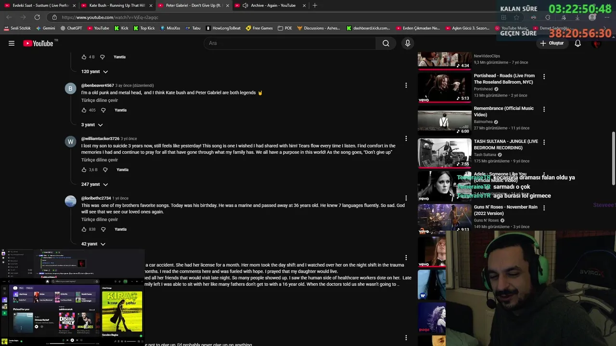The width and height of the screenshot is (616, 346).
Task: Dislike benbeaver4567's comment
Action: (x=103, y=110)
